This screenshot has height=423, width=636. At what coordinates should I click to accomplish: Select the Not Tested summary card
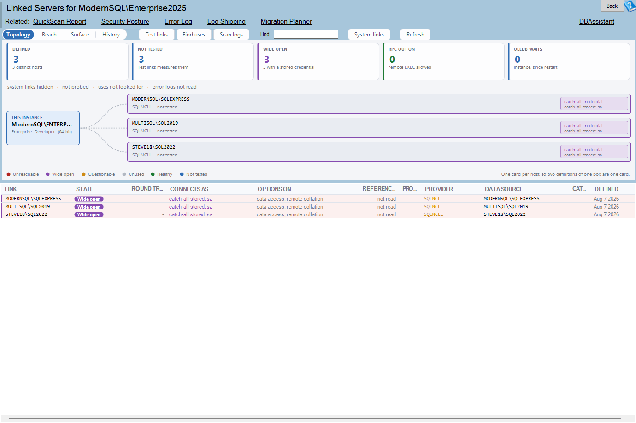[x=193, y=61]
